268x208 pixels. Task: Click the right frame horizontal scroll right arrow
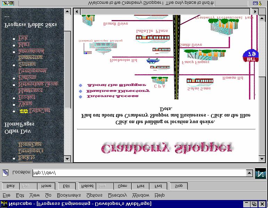tap(255, 11)
